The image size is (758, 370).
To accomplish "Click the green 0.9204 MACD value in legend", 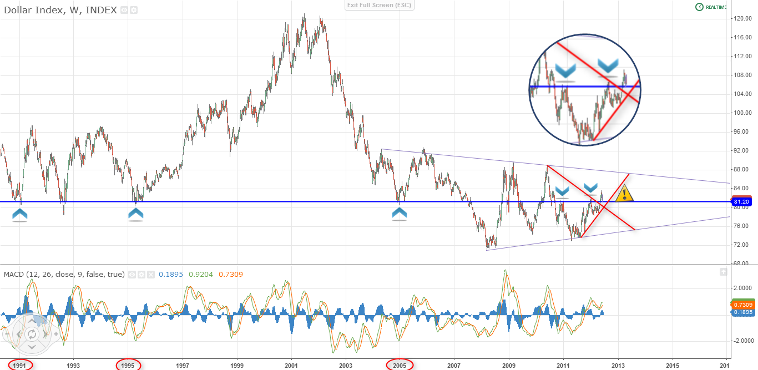I will click(200, 274).
